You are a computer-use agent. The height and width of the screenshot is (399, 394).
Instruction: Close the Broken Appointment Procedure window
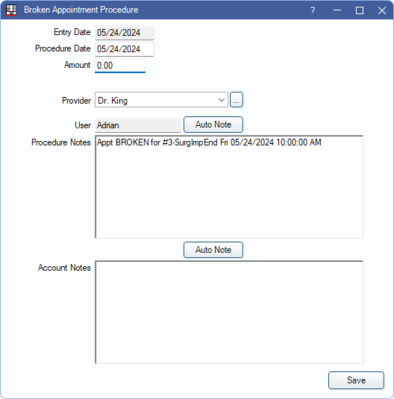click(382, 10)
